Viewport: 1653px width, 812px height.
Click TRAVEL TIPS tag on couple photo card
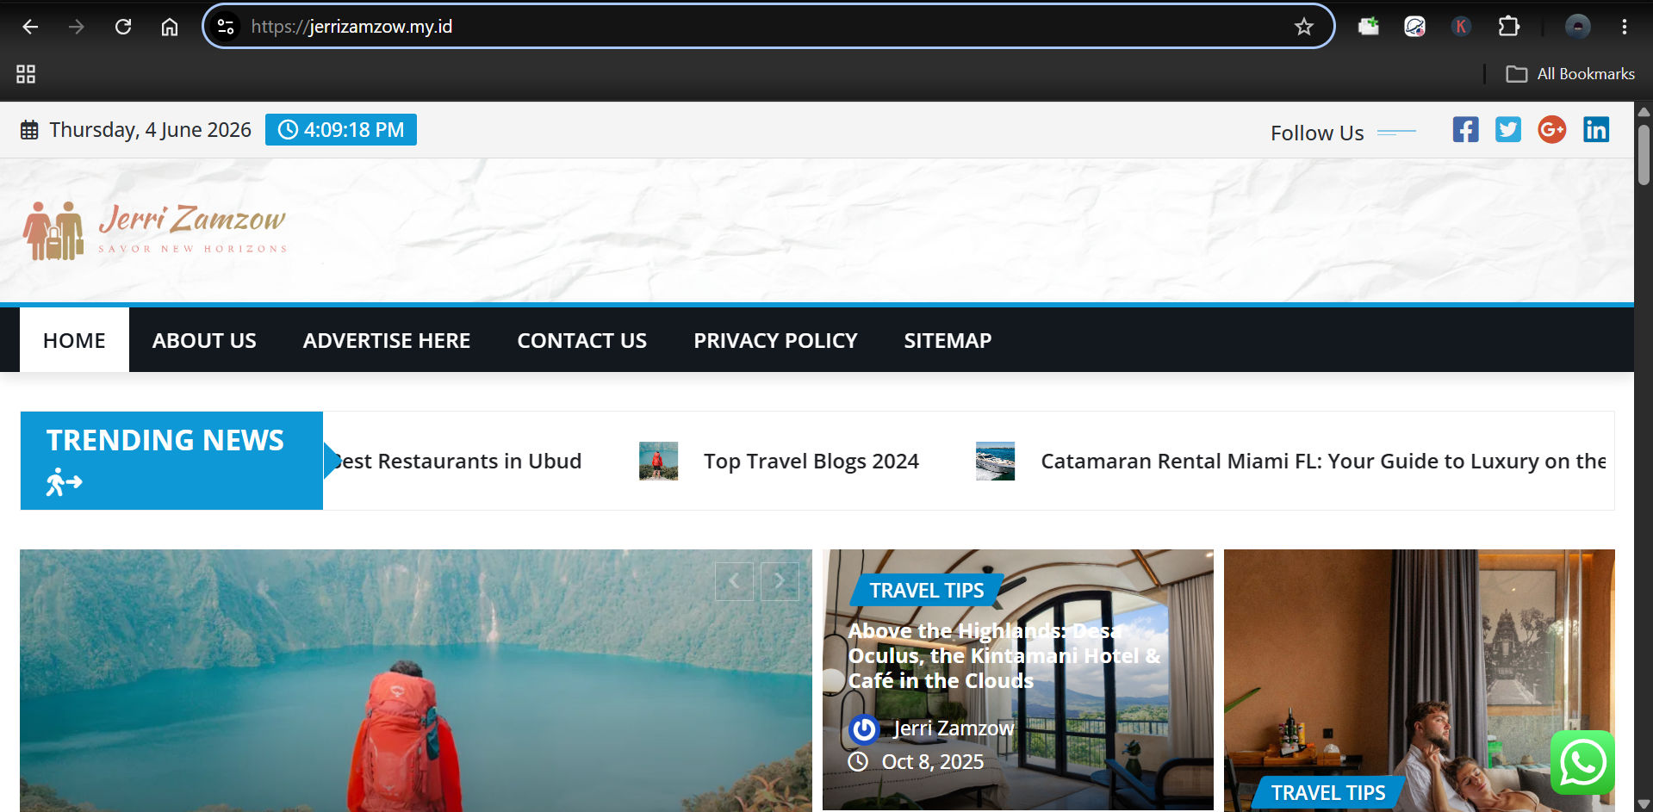click(1328, 793)
